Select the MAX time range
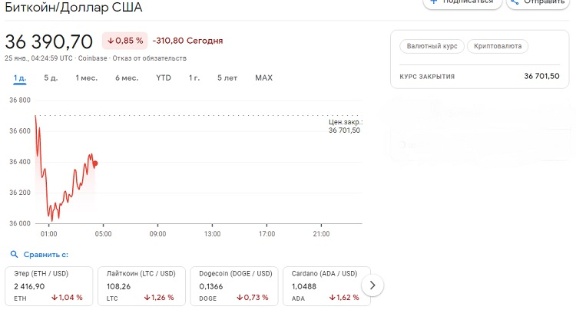 (x=263, y=77)
